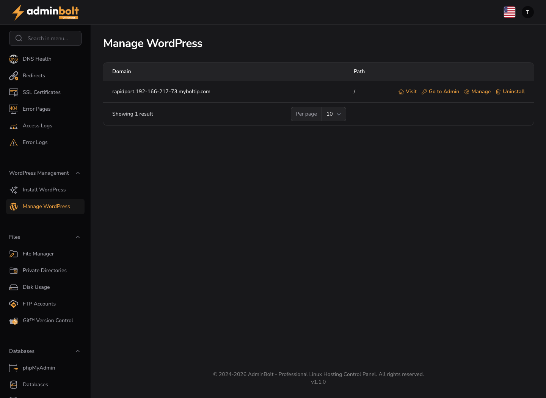This screenshot has height=398, width=546.
Task: Open Databases menu item
Action: 45,384
